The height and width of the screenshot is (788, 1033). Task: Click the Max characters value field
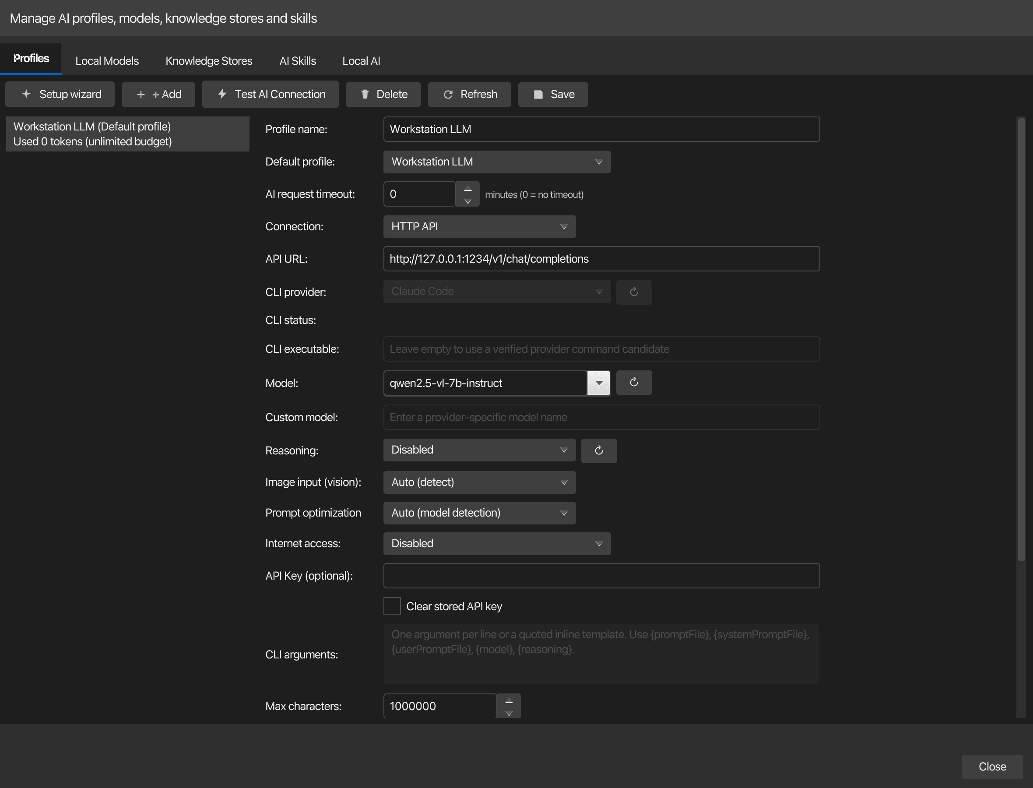(x=440, y=706)
